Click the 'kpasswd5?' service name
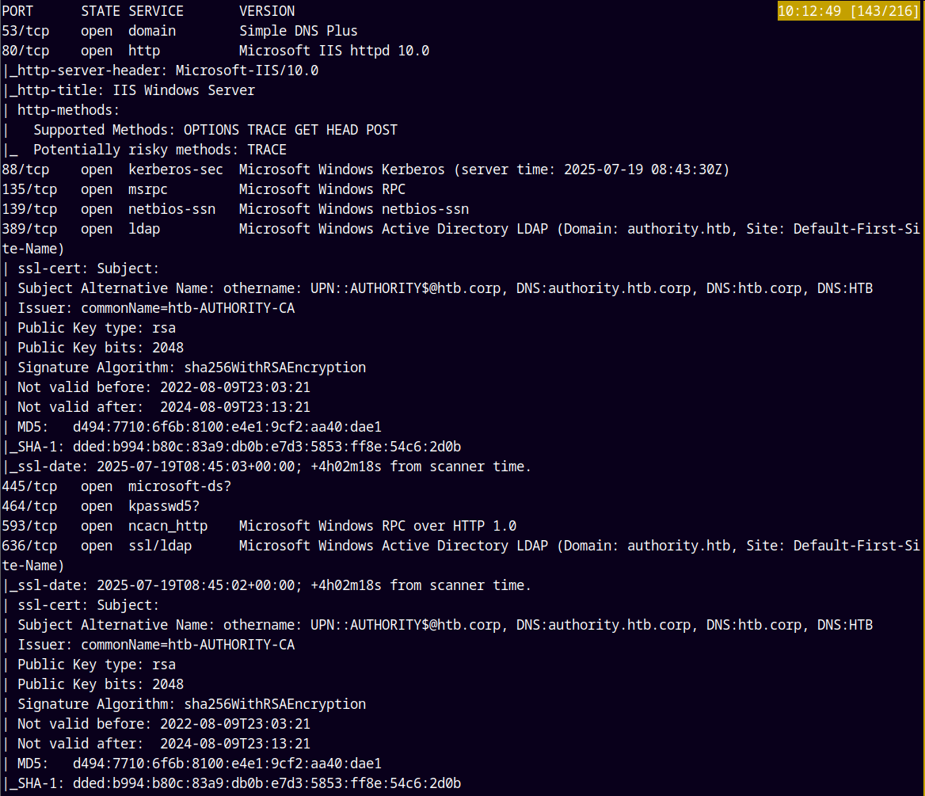The width and height of the screenshot is (925, 796). [164, 506]
